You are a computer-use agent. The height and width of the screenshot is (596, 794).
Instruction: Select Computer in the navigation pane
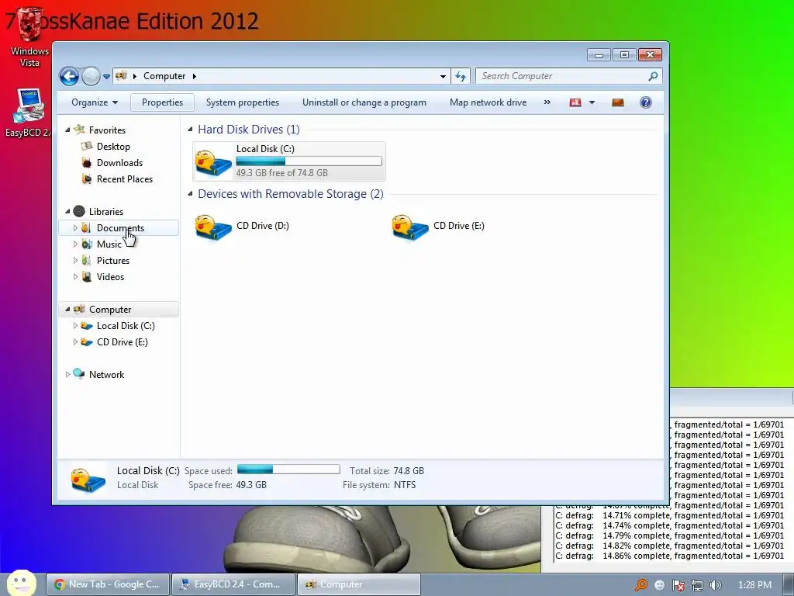(110, 309)
